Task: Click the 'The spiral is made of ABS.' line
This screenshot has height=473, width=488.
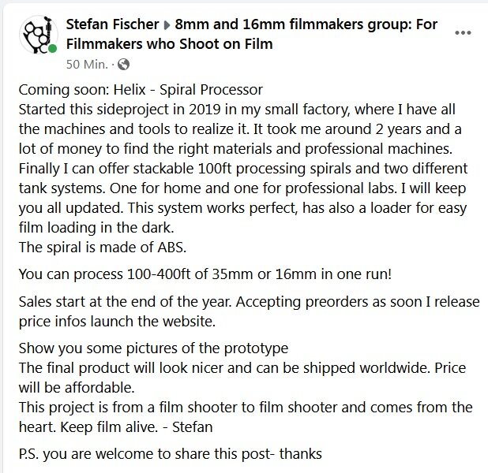Action: [x=103, y=248]
